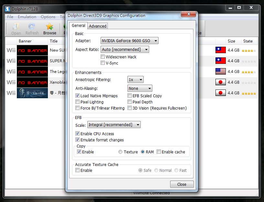Open the File menu in Dolphin
Image resolution: width=264 pixels, height=202 pixels.
[x=10, y=17]
